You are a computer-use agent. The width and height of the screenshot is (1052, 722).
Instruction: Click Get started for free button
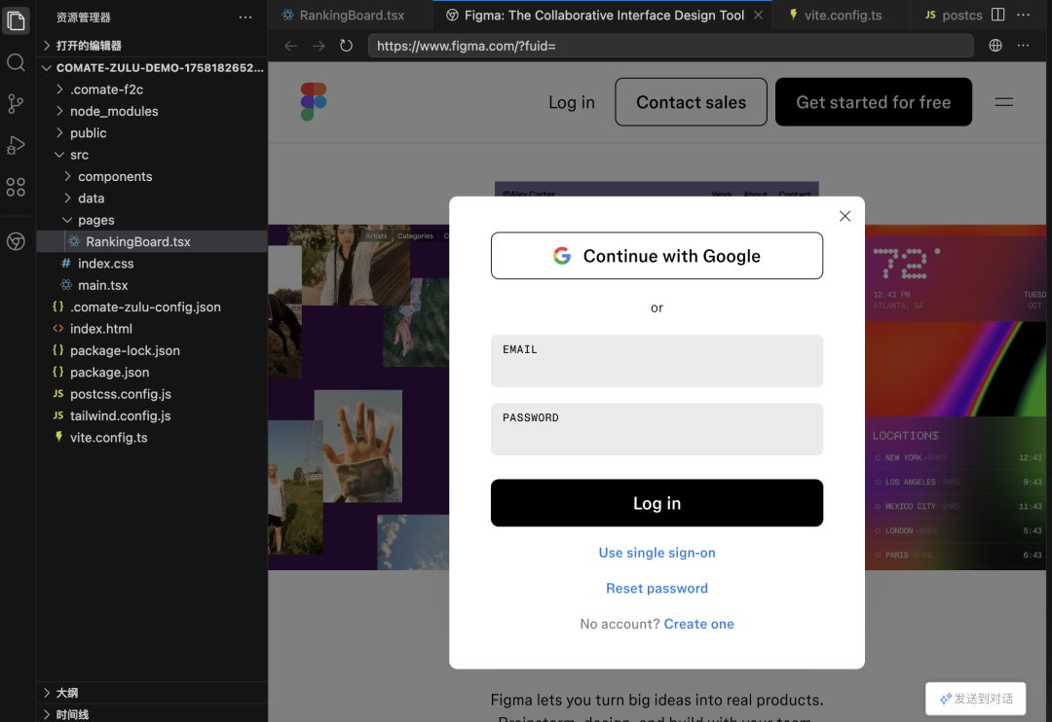click(874, 102)
